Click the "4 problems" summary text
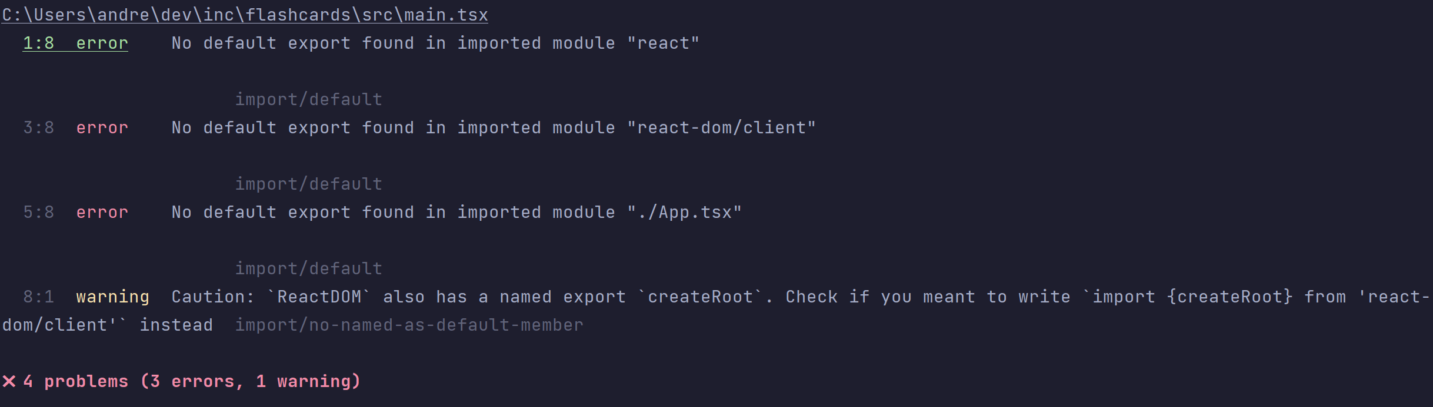Image resolution: width=1433 pixels, height=407 pixels. [x=75, y=382]
